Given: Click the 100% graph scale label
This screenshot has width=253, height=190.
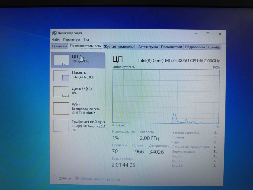Looking at the screenshot, I should (216, 67).
